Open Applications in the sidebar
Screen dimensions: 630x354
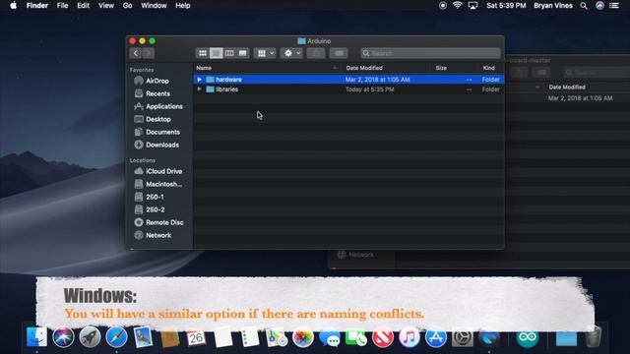164,106
